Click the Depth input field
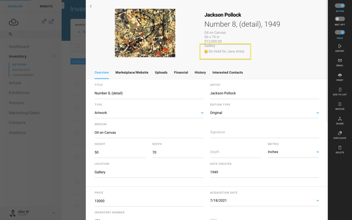Screen dimensions: 352x220 tap(235, 152)
